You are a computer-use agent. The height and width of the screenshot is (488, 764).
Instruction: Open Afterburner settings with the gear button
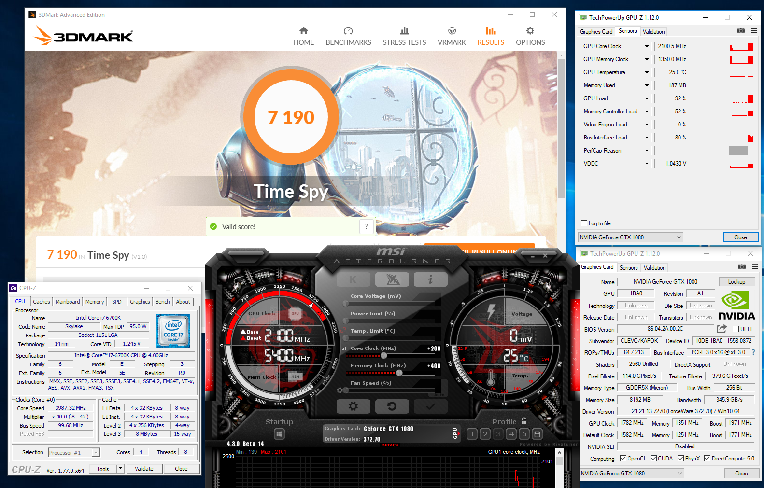[353, 406]
